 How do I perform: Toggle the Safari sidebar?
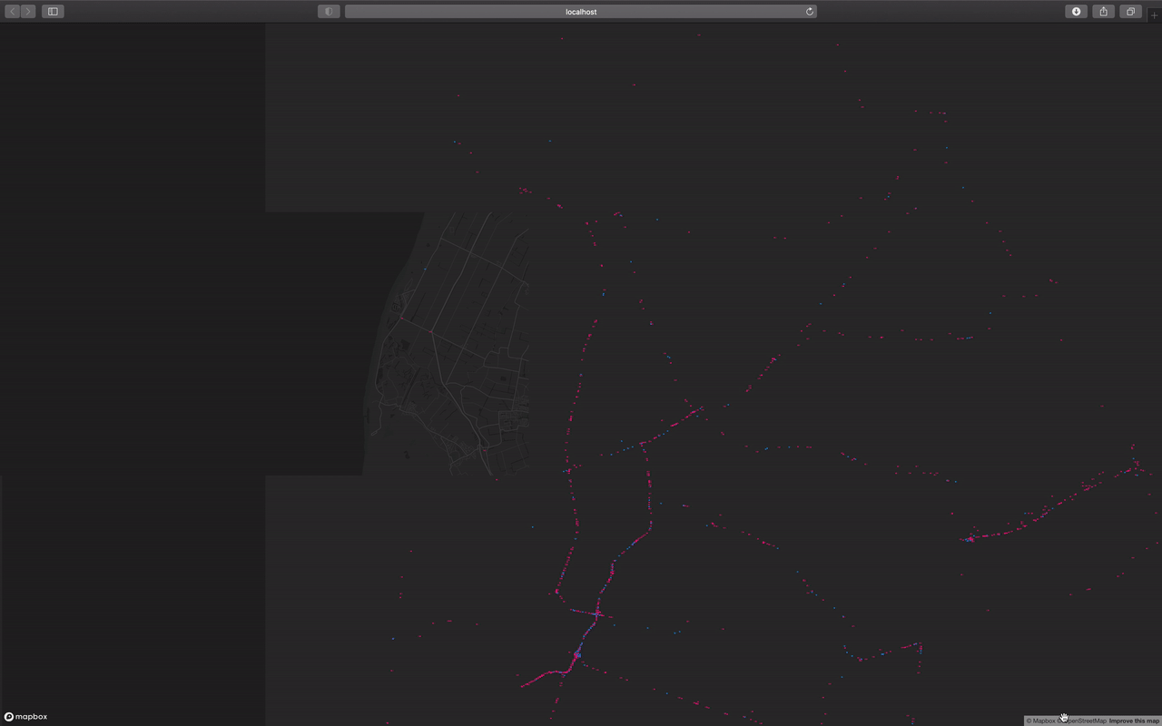[x=53, y=12]
